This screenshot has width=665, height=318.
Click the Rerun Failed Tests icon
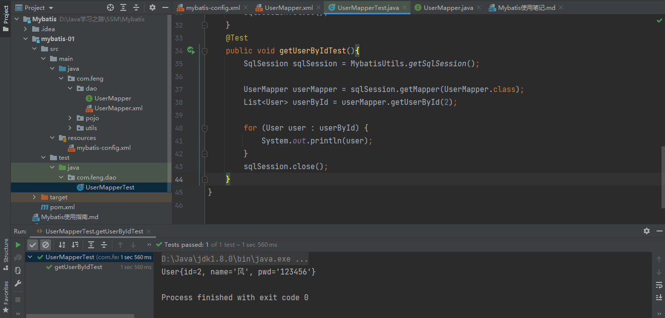point(18,257)
